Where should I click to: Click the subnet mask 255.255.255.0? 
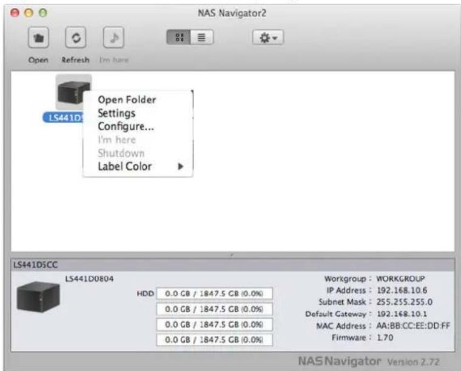tap(404, 302)
